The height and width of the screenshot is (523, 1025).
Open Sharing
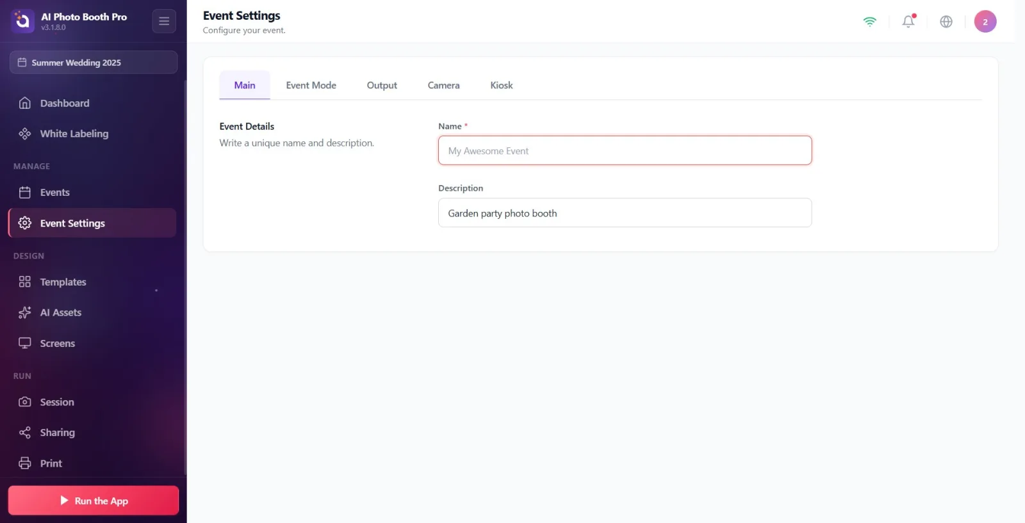pyautogui.click(x=92, y=433)
